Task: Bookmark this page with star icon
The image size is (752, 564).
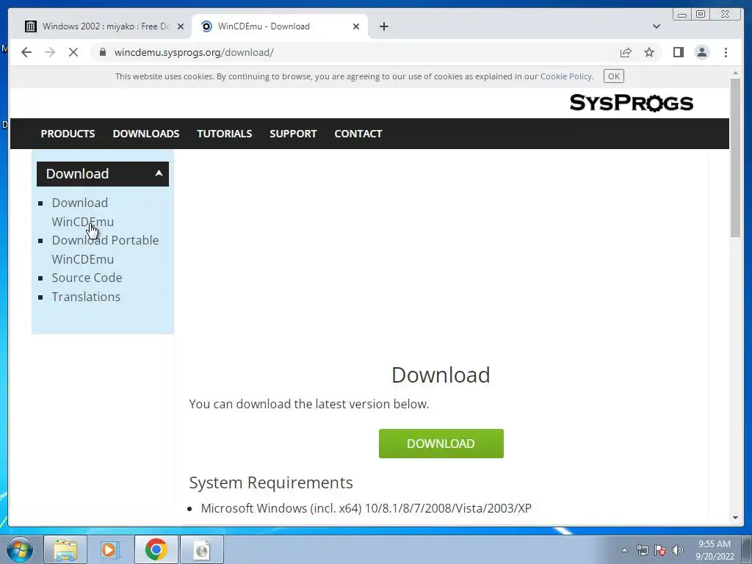Action: pyautogui.click(x=649, y=52)
